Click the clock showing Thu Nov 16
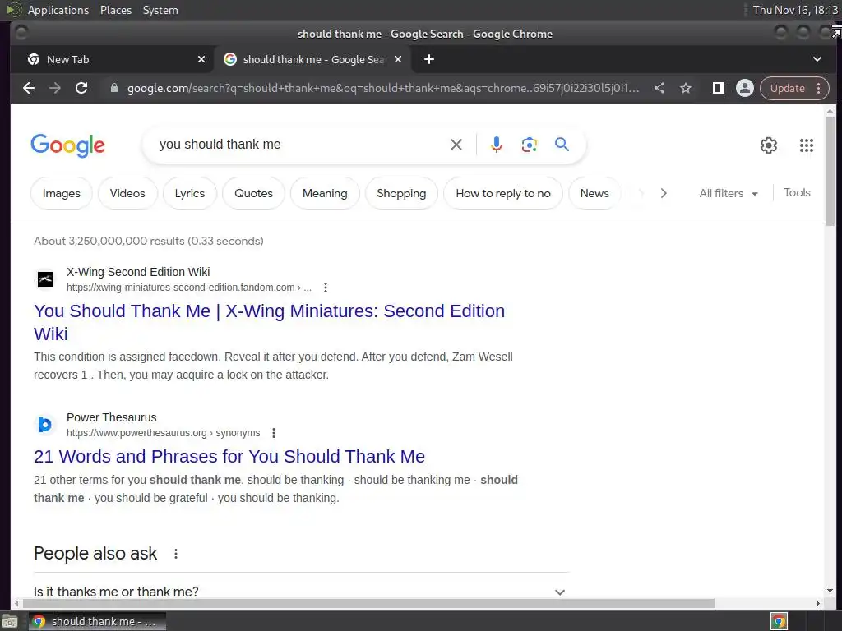Viewport: 842px width, 631px height. click(x=795, y=10)
